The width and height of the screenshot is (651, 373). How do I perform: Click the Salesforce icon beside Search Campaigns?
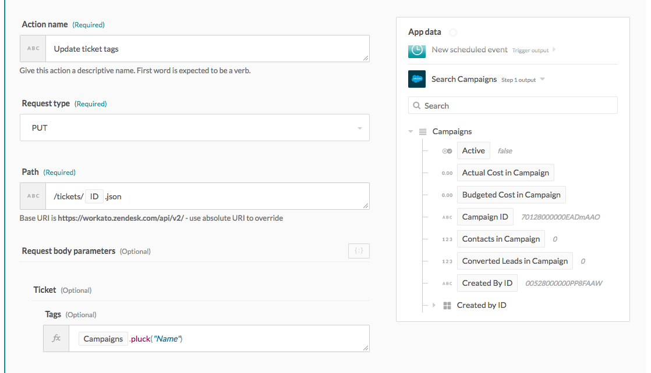tap(417, 79)
